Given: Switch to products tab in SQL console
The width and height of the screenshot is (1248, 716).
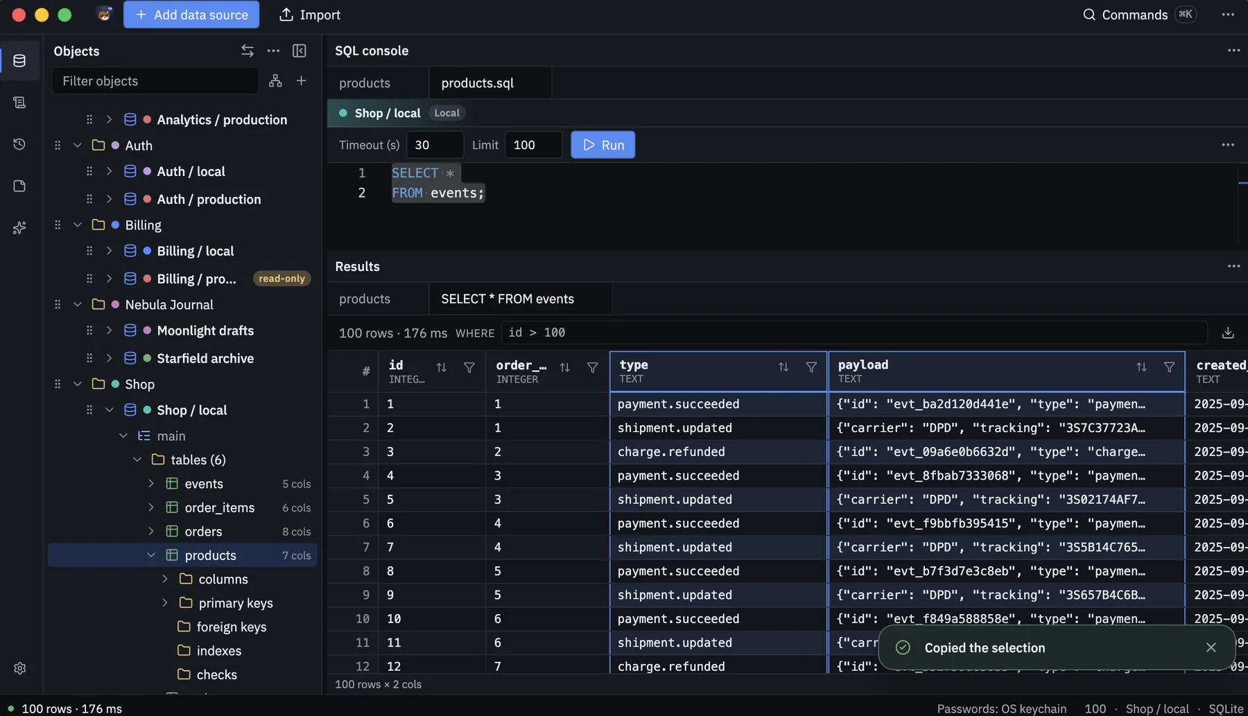Looking at the screenshot, I should [x=378, y=83].
